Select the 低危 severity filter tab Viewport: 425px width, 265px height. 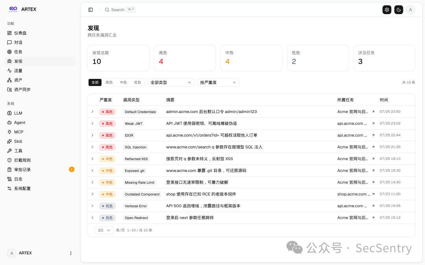pyautogui.click(x=137, y=82)
